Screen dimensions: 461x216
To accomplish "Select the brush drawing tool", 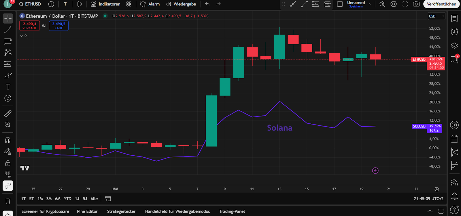I will coord(8,75).
